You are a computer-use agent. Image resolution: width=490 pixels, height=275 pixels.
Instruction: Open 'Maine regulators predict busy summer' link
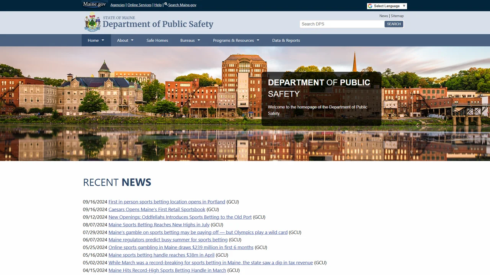(168, 240)
